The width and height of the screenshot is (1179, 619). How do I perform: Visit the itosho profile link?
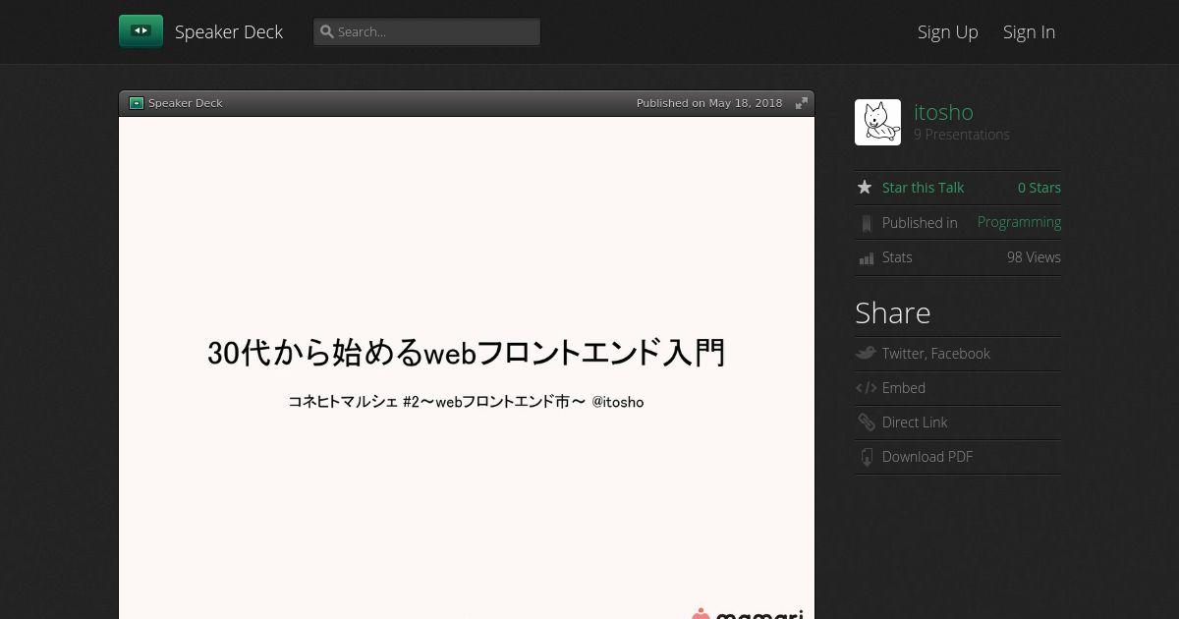tap(943, 112)
